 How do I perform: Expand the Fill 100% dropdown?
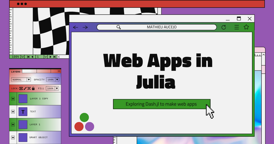point(57,88)
